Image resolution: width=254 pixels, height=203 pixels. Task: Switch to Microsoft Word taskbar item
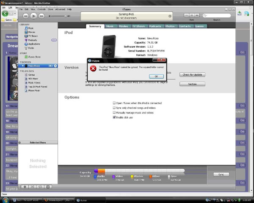pos(27,200)
